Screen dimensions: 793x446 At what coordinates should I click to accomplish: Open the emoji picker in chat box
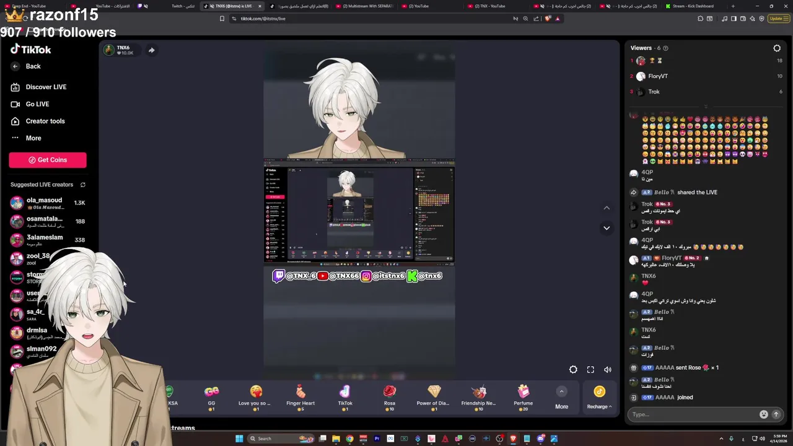point(763,414)
